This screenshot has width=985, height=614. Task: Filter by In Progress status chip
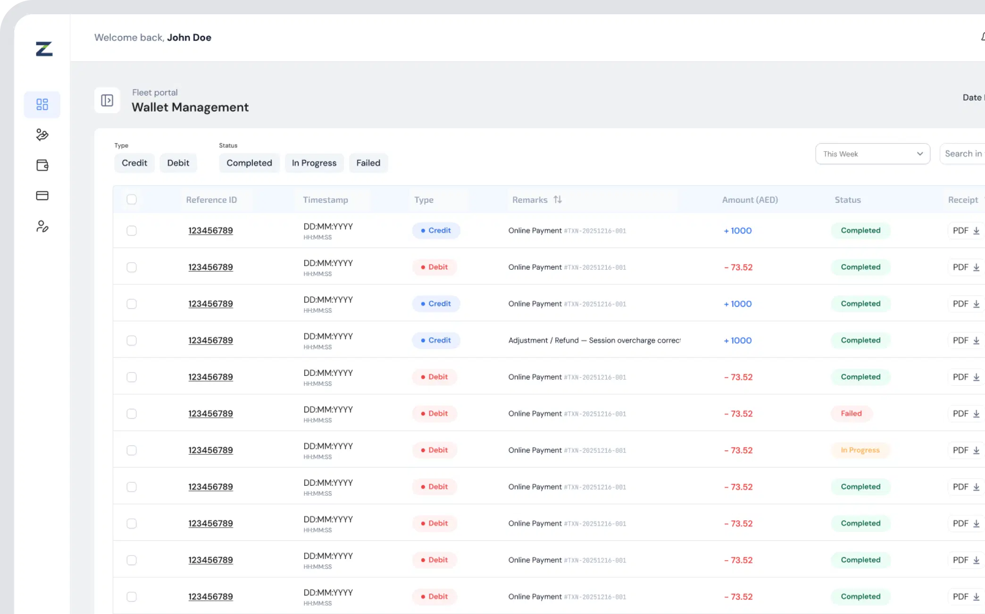coord(314,163)
